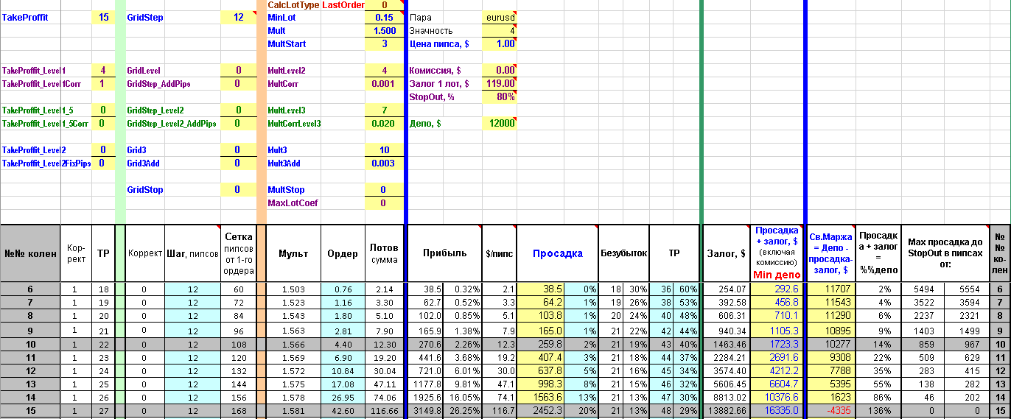Select the Прибыль column header

pyautogui.click(x=444, y=253)
